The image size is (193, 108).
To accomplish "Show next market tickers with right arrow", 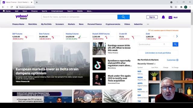I will [177, 36].
